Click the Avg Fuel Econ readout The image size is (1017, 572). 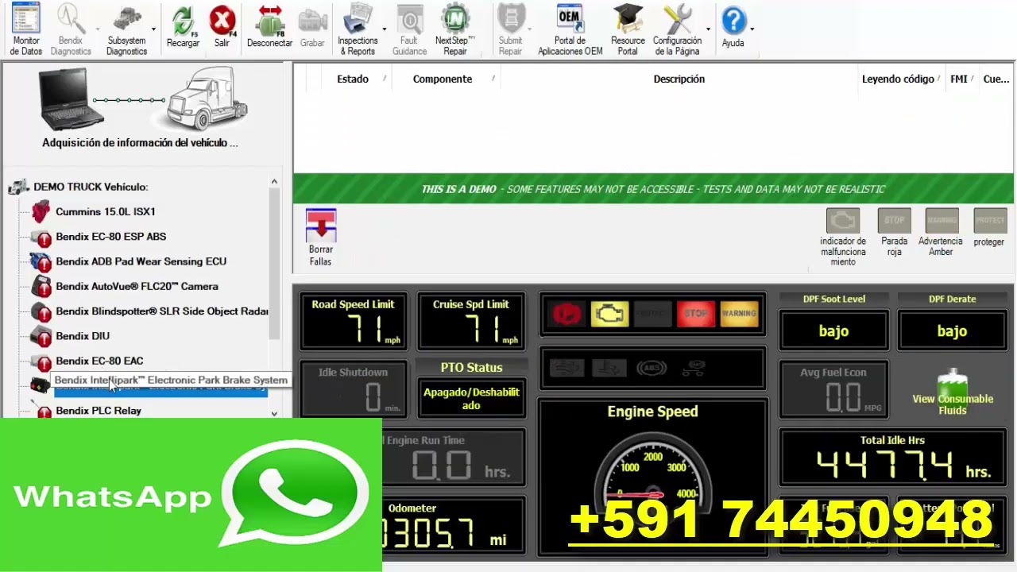(x=833, y=389)
